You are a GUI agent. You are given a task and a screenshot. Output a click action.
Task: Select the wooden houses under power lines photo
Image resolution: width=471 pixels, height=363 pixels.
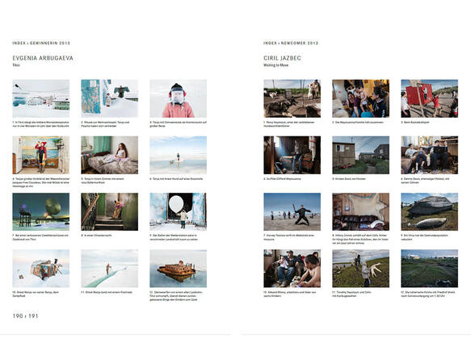(360, 155)
